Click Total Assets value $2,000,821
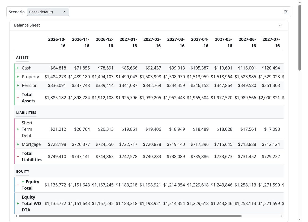Image resolution: width=308 pixels, height=222 pixels. [x=269, y=98]
